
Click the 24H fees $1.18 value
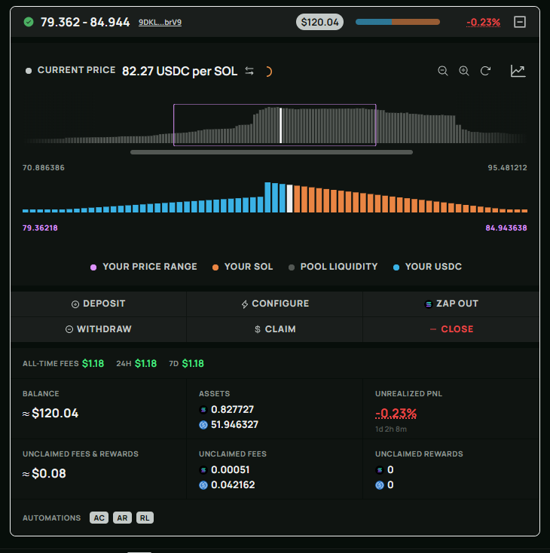[145, 364]
